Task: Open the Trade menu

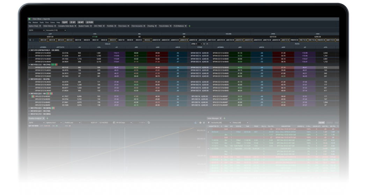Action: 41,22
